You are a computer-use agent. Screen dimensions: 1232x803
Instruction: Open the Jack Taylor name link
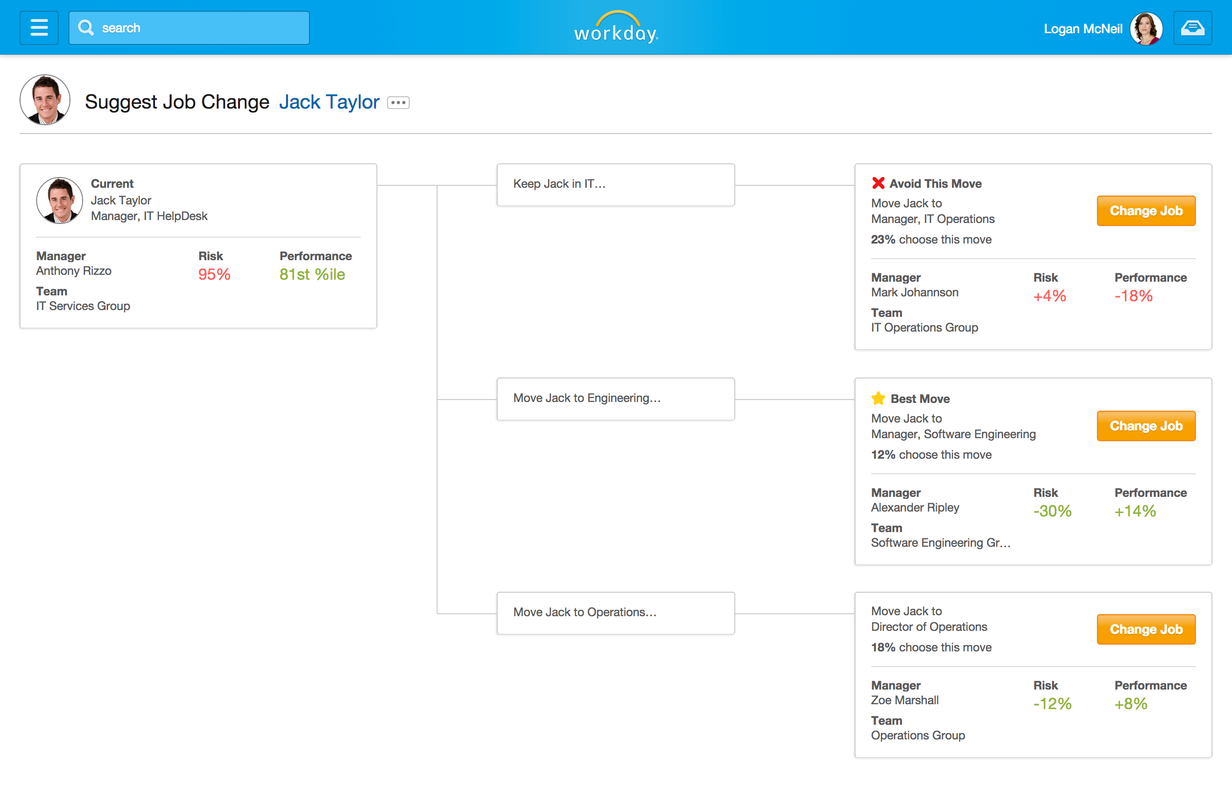pyautogui.click(x=329, y=102)
